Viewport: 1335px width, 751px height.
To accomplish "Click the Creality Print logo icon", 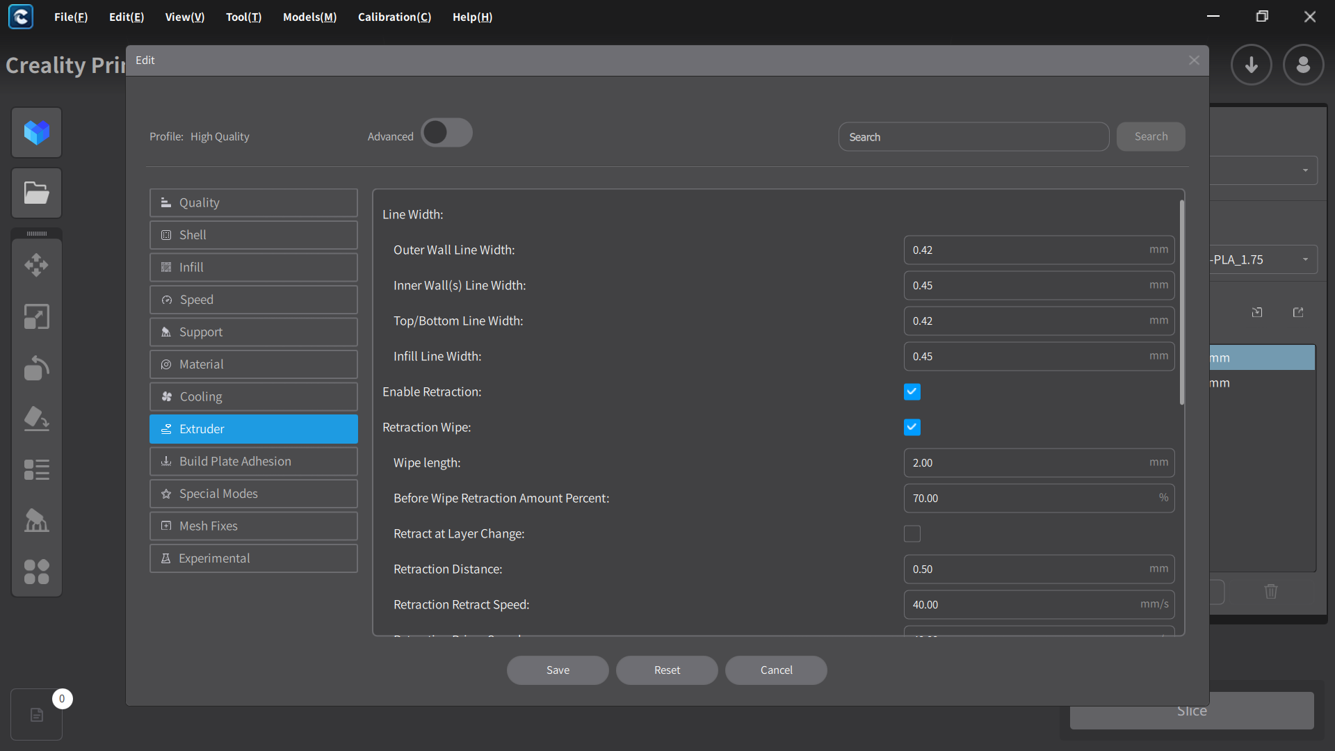I will pyautogui.click(x=21, y=17).
